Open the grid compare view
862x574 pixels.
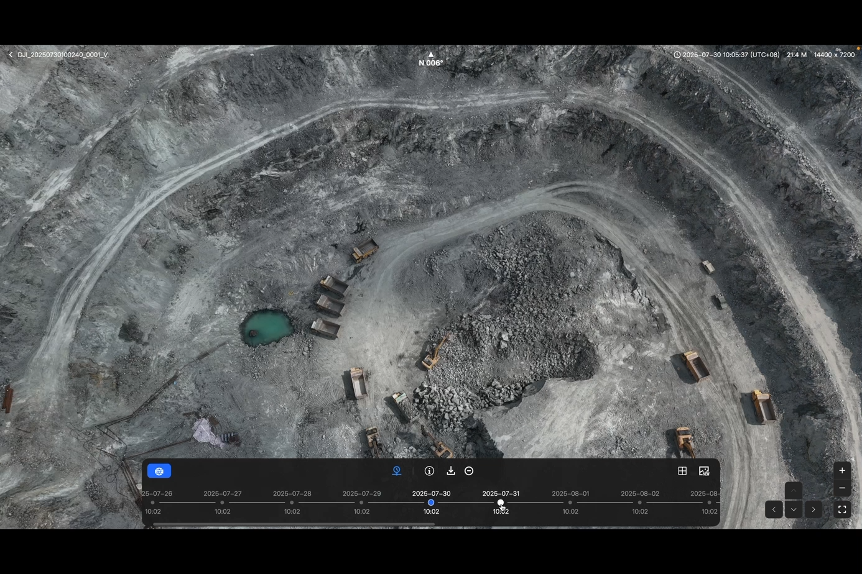(682, 471)
